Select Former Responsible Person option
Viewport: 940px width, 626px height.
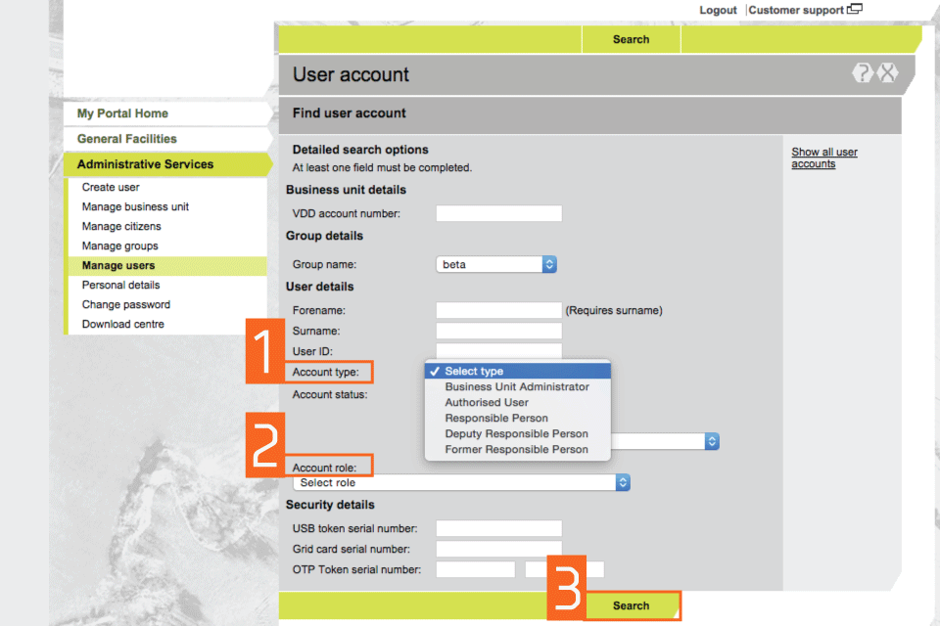click(x=516, y=449)
